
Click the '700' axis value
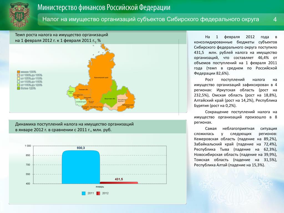tap(28, 165)
